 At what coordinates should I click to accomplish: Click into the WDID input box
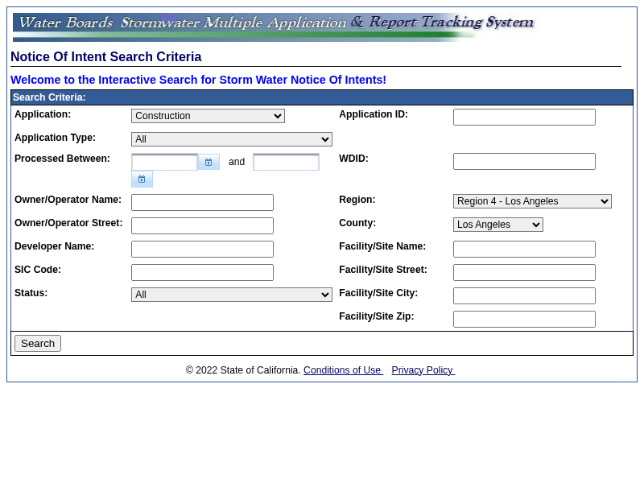point(524,162)
